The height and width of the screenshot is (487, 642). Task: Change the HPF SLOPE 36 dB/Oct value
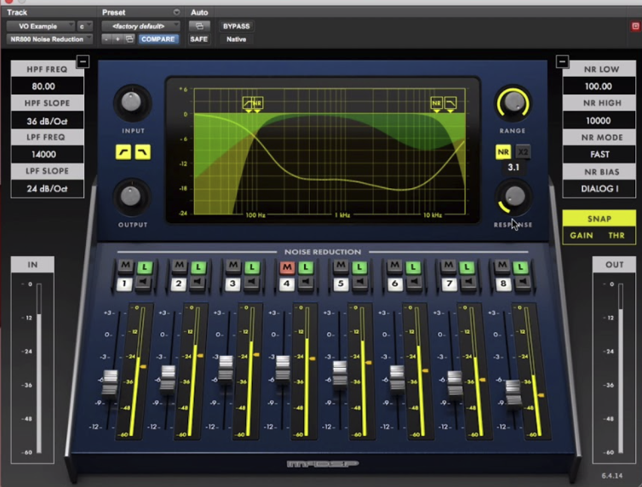(x=47, y=121)
